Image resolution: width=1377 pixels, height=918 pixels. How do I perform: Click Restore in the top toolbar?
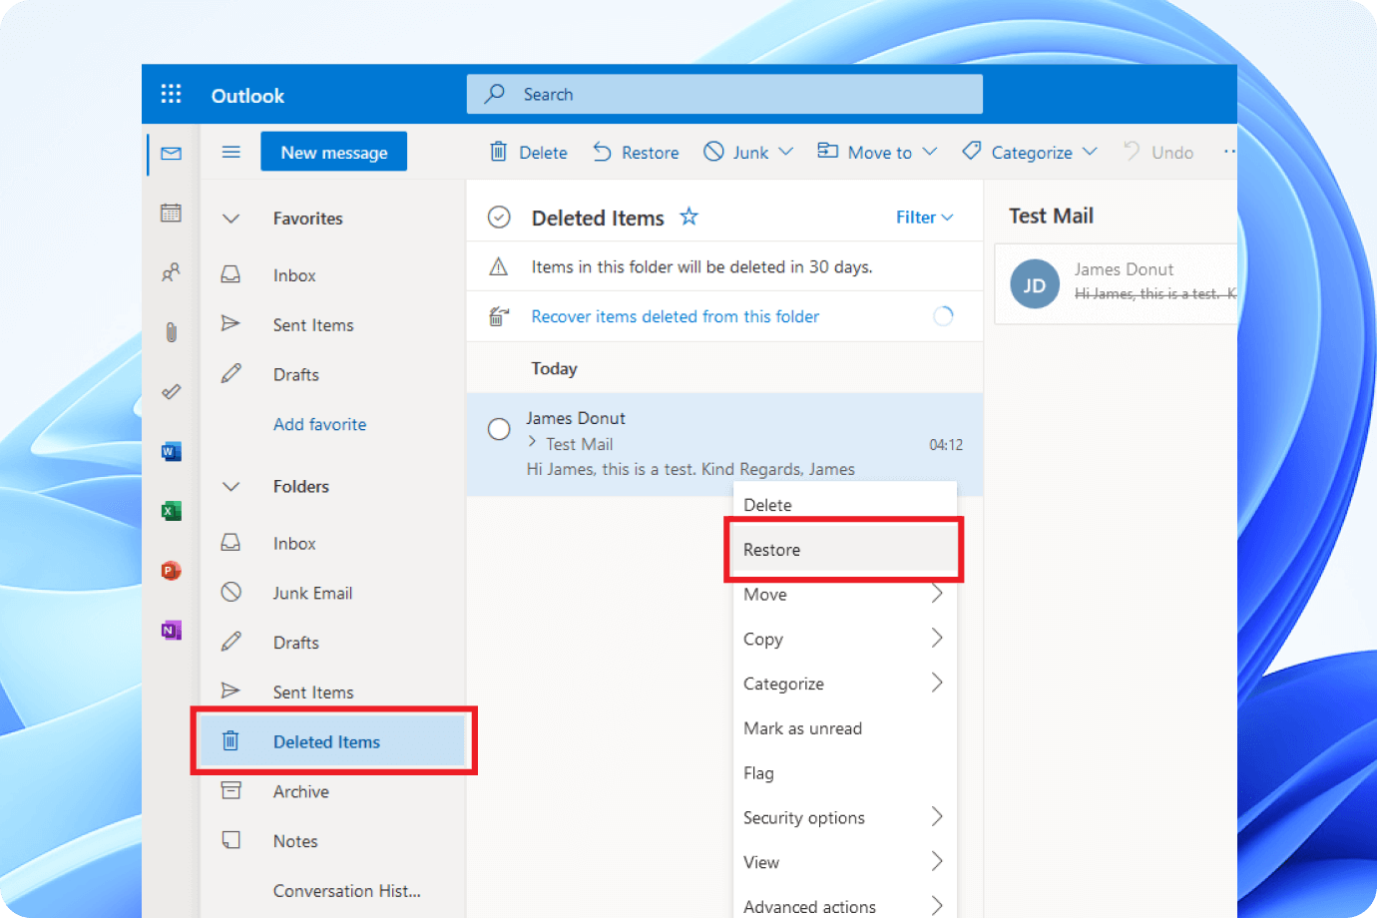(x=636, y=152)
